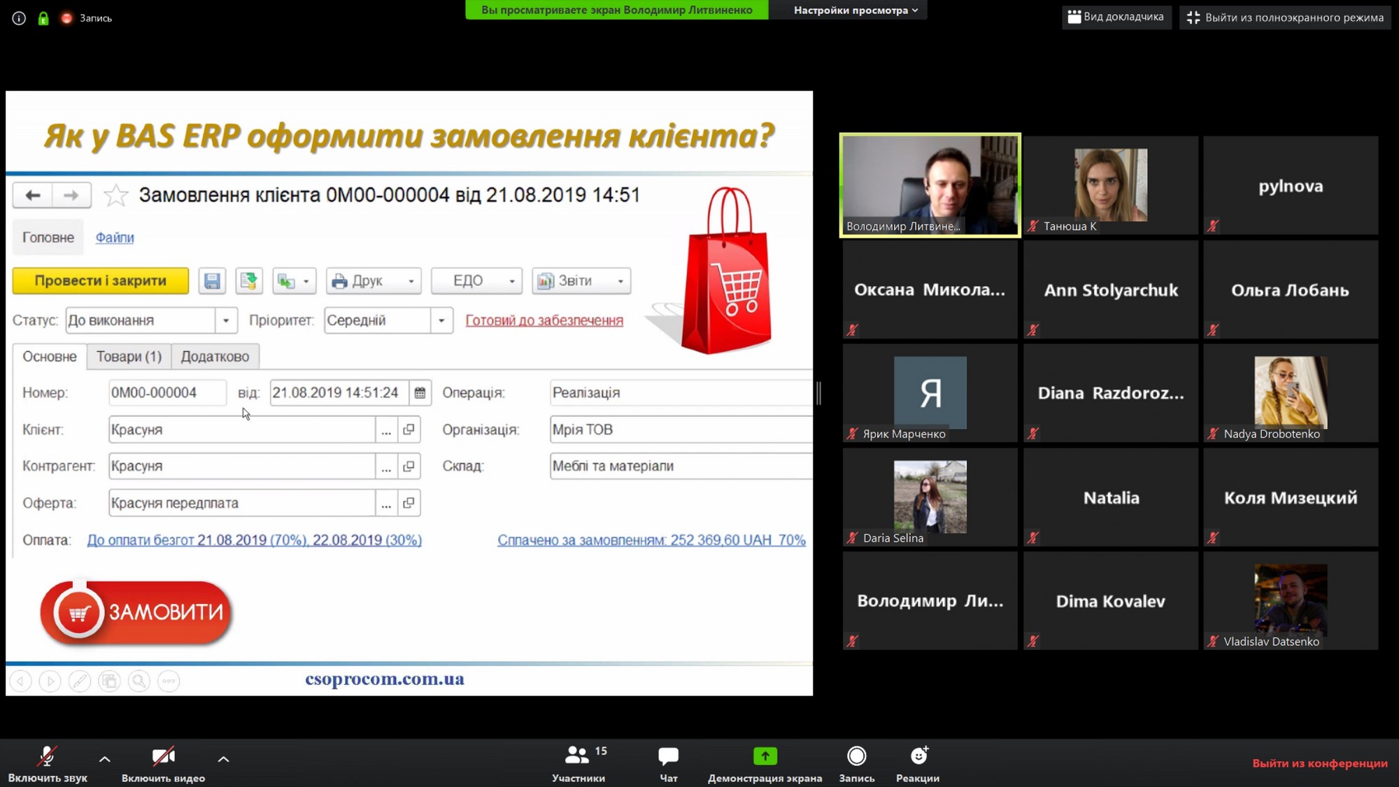Image resolution: width=1399 pixels, height=787 pixels.
Task: Switch to Вид докладчика
Action: [1116, 17]
